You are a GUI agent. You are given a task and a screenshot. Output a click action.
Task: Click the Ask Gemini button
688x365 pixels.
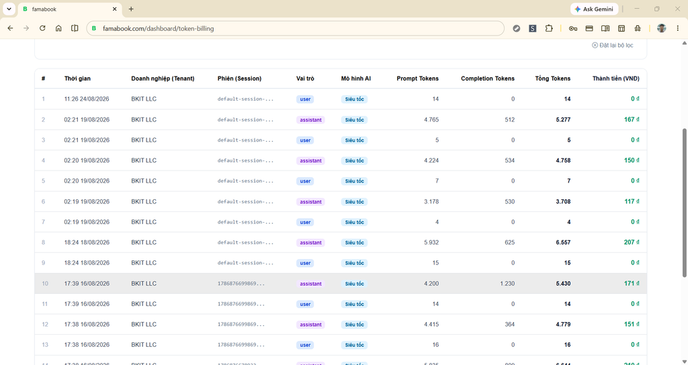pyautogui.click(x=594, y=9)
